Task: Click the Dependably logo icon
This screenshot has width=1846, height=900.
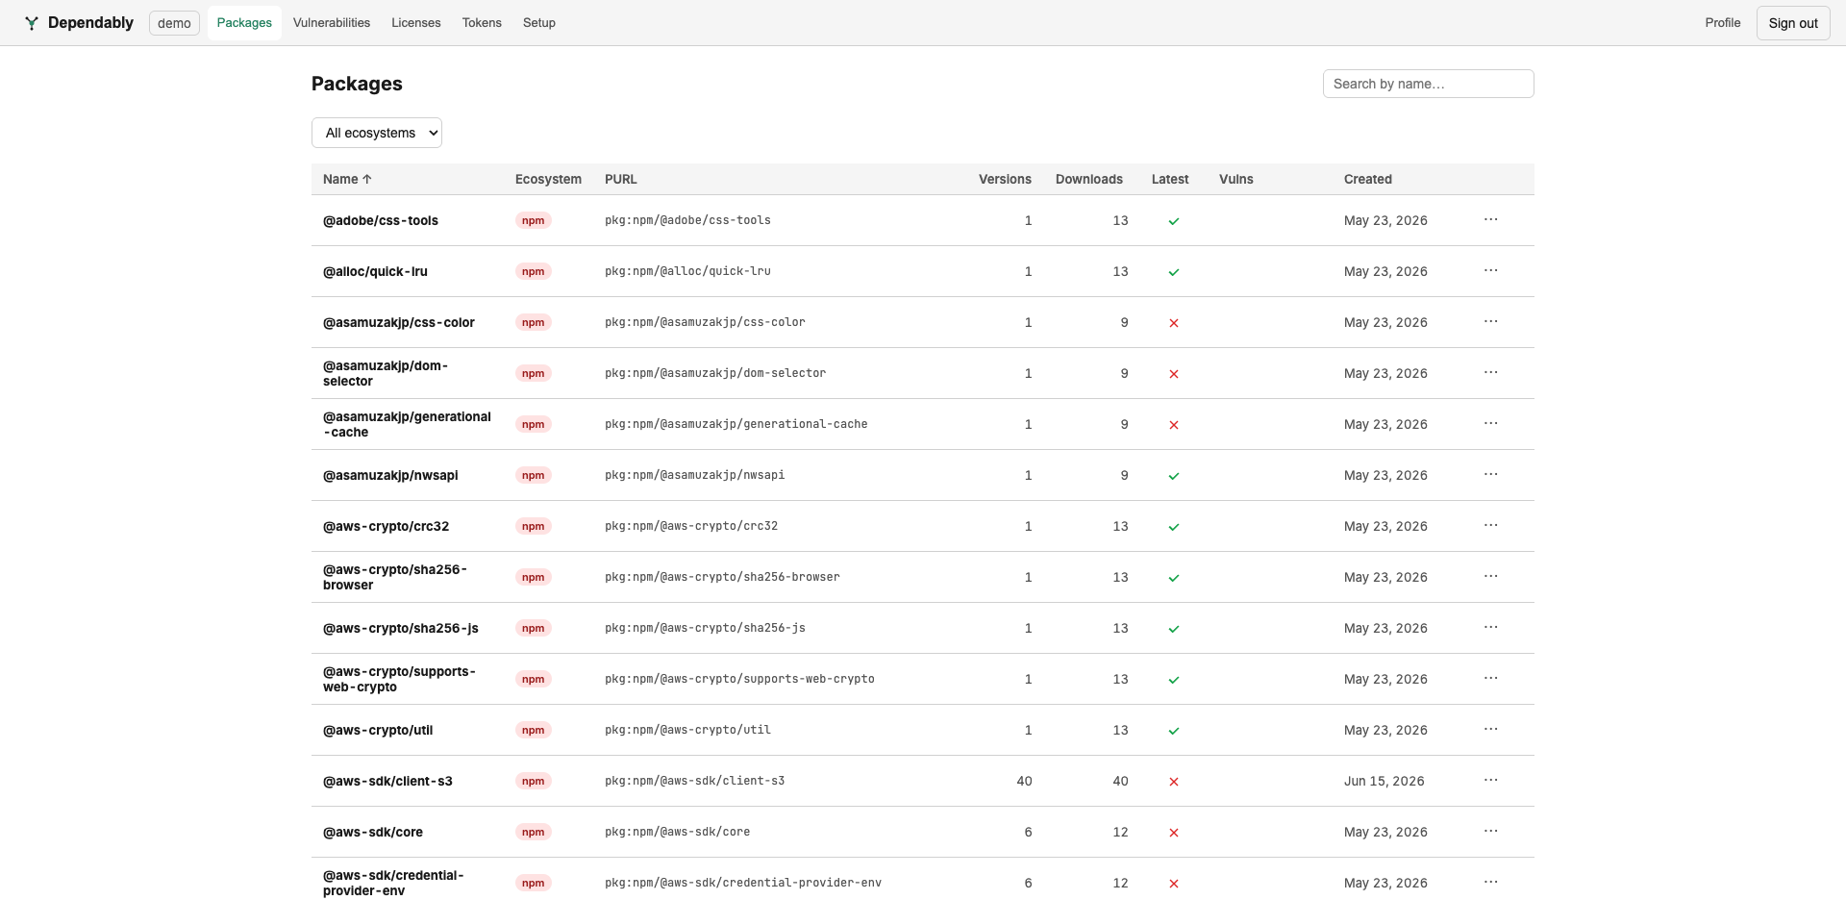Action: tap(32, 23)
